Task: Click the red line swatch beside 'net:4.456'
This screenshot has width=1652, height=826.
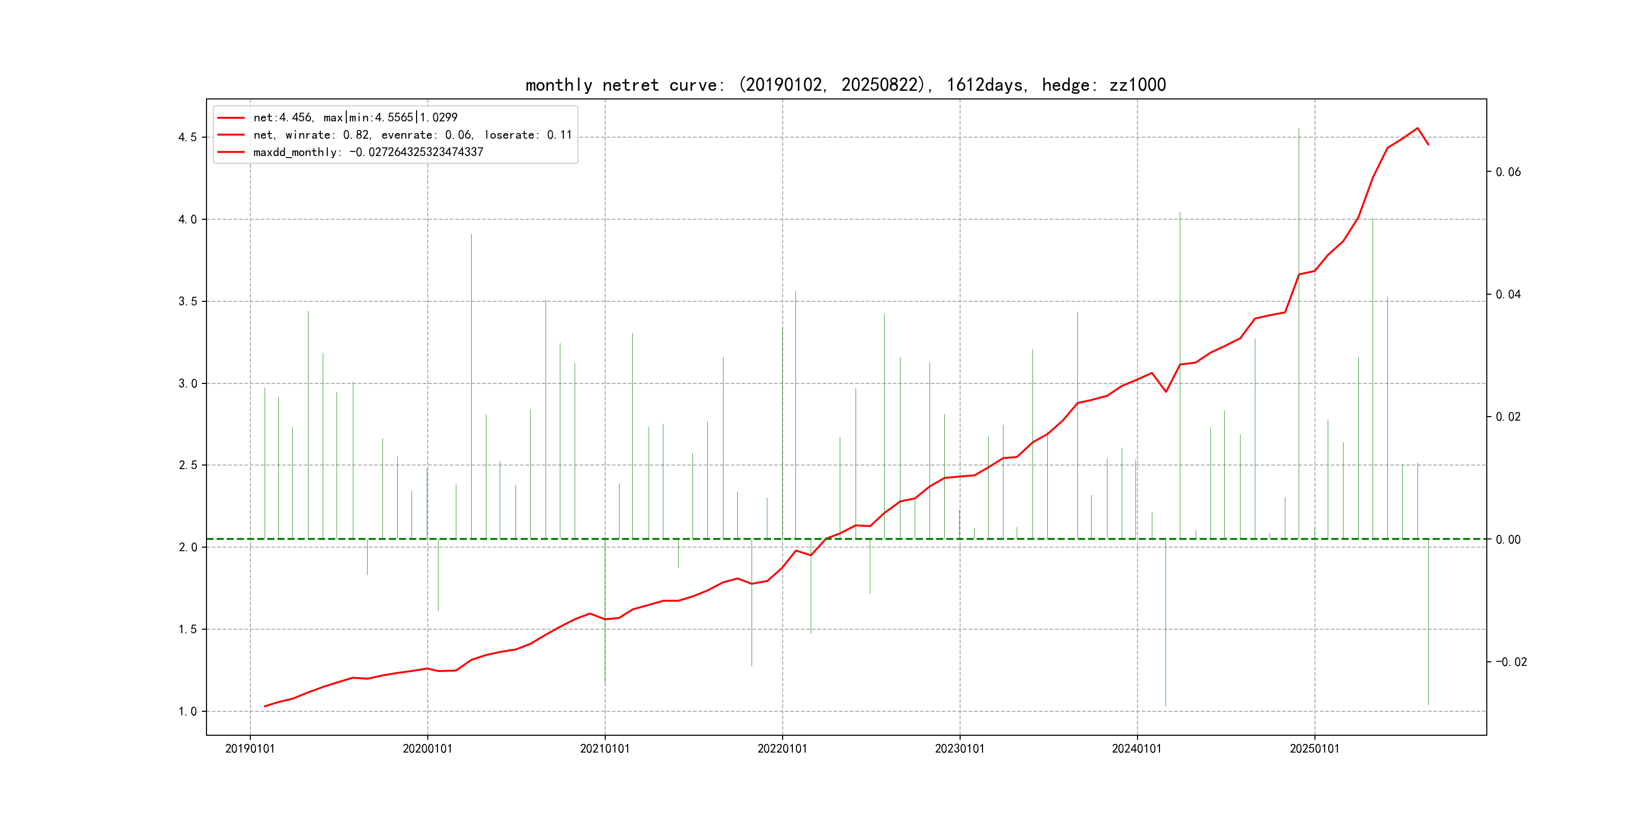Action: tap(231, 118)
